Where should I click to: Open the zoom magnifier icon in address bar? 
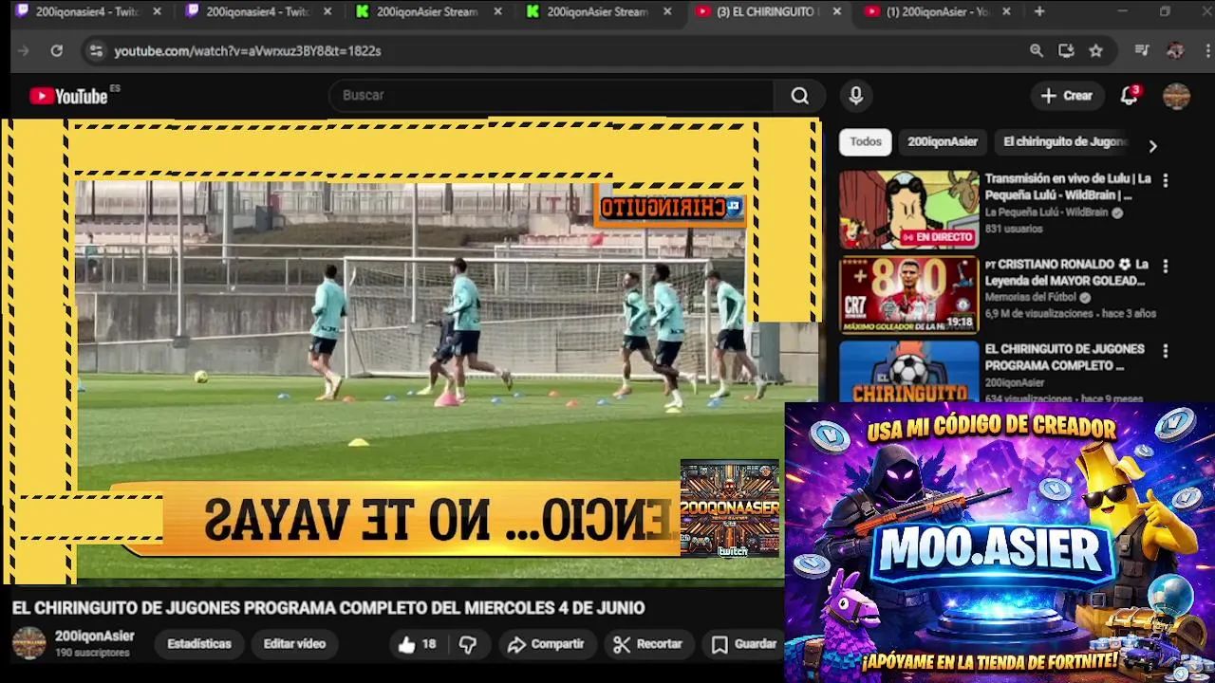click(x=1037, y=51)
